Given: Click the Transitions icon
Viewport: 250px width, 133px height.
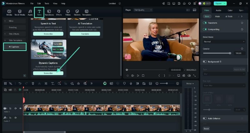Looking at the screenshot, I should (x=49, y=12).
